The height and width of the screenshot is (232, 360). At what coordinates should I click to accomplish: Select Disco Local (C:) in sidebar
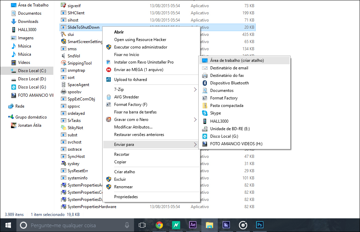(27, 71)
